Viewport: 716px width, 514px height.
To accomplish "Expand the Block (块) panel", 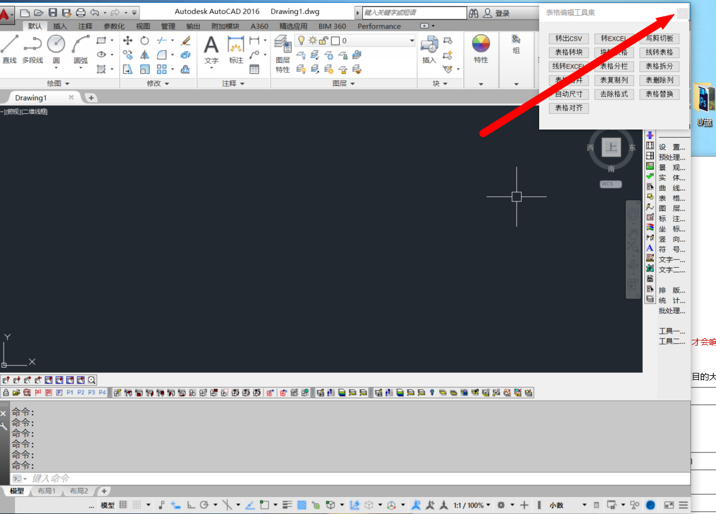I will (x=440, y=84).
